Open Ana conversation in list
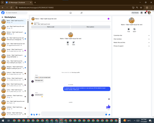This screenshot has width=154, height=123. [x=14, y=102]
